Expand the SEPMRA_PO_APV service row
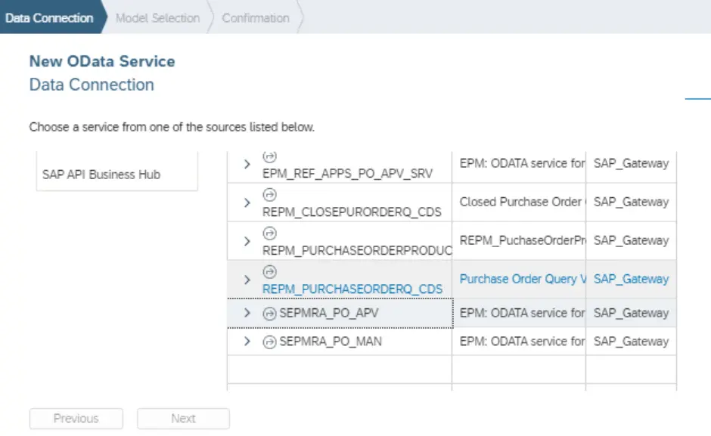Viewport: 711px width, 436px height. pos(247,313)
